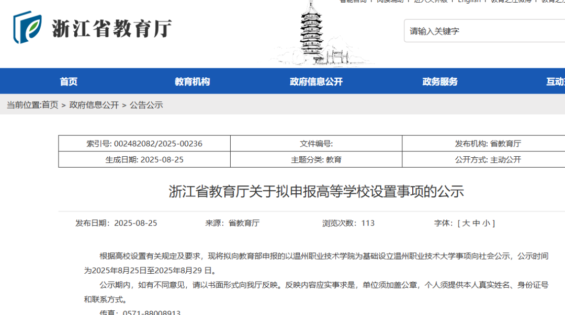
Task: Click 首页 in the breadcrumb path
Action: point(50,105)
